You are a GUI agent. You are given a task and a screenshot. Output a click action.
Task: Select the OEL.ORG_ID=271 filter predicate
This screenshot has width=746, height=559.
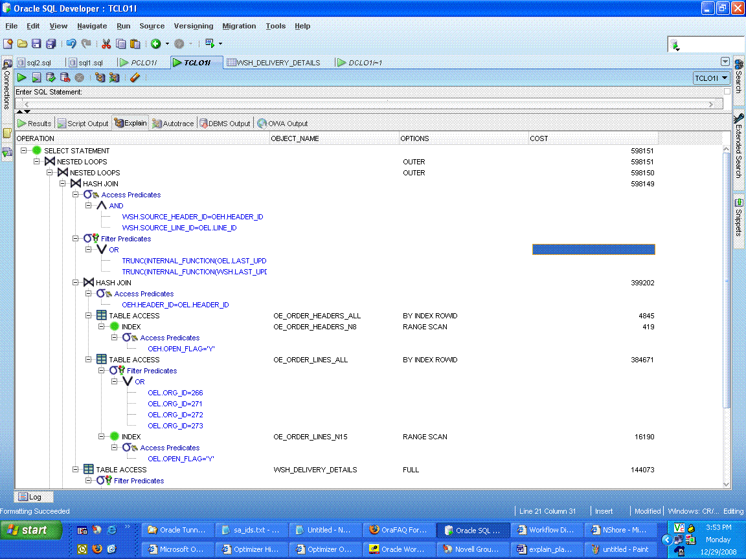click(x=175, y=404)
